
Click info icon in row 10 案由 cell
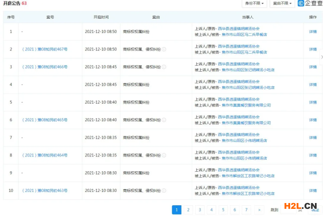click(164, 191)
